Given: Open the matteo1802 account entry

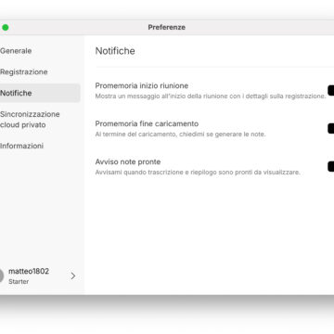Looking at the screenshot, I should point(40,276).
